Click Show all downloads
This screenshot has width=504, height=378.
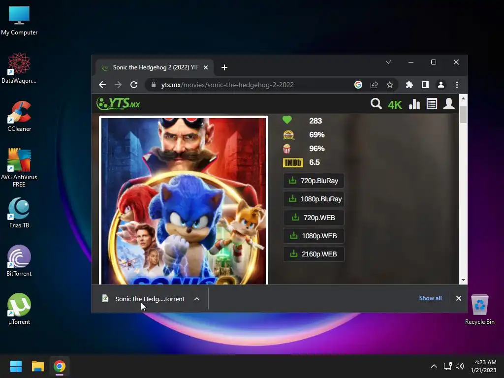point(430,298)
